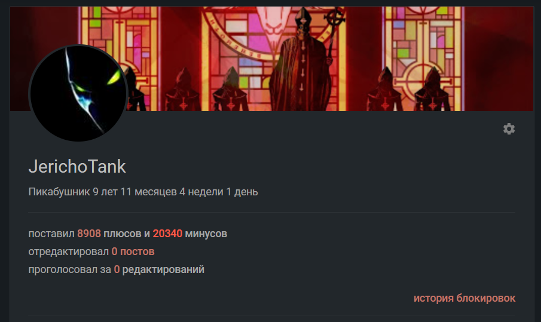Click the word плюсов in the stats
This screenshot has width=541, height=322.
pyautogui.click(x=123, y=234)
